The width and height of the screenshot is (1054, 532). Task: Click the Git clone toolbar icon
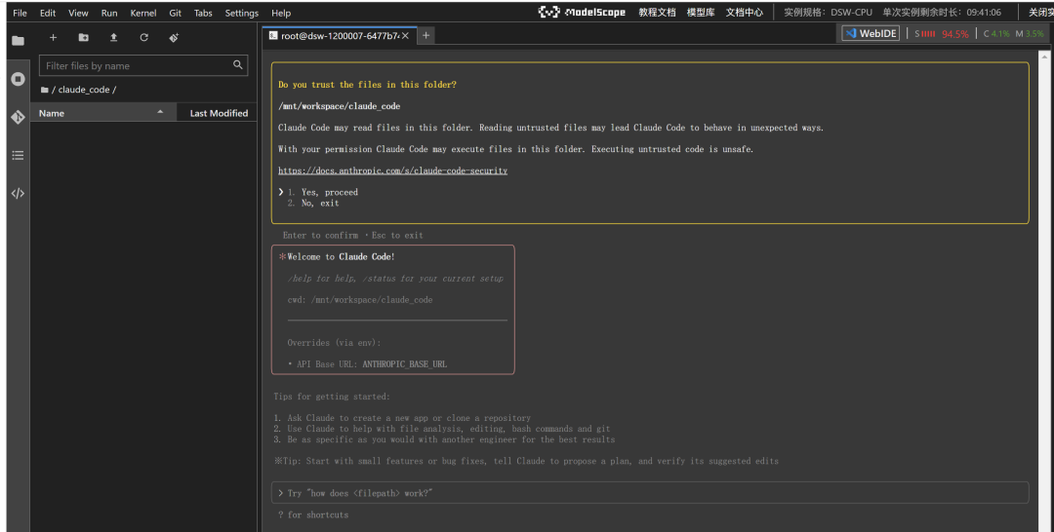[174, 38]
